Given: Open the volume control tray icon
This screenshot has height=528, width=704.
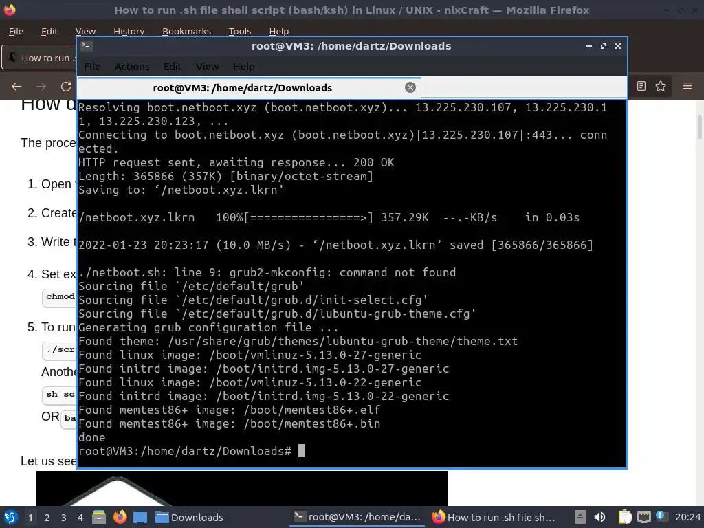Looking at the screenshot, I should (x=599, y=517).
